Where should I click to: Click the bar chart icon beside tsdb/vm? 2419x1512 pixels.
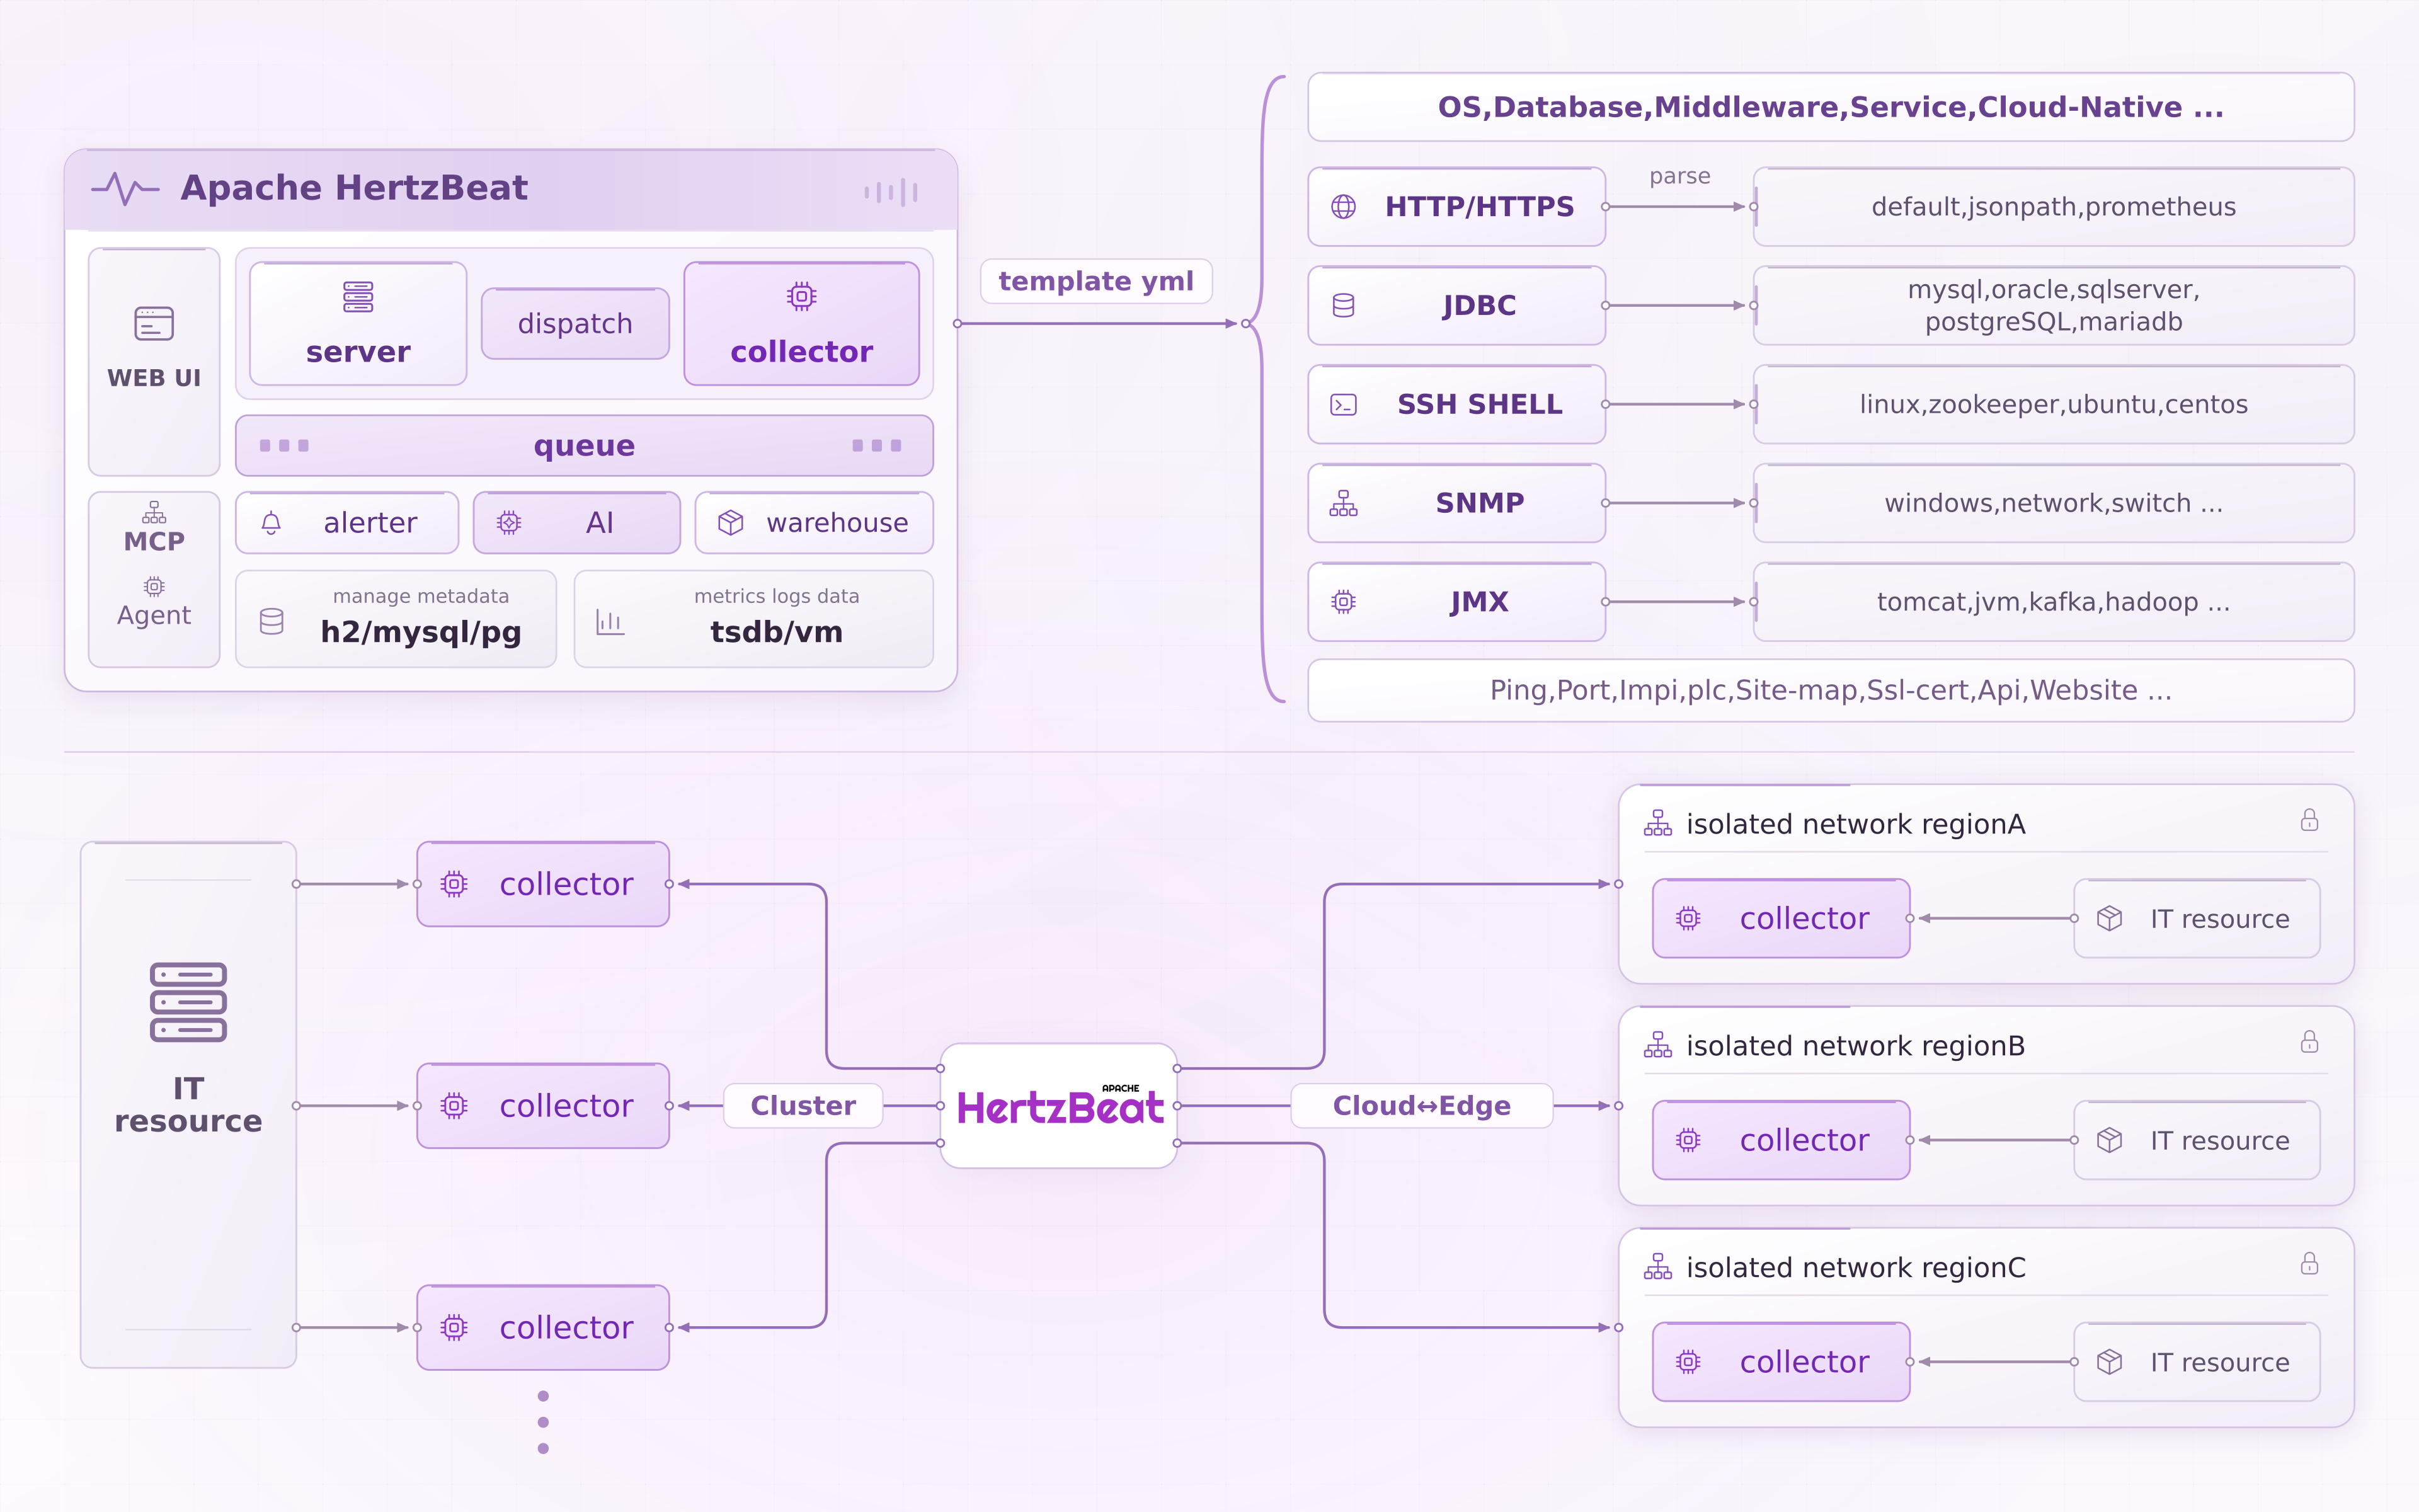coord(610,621)
